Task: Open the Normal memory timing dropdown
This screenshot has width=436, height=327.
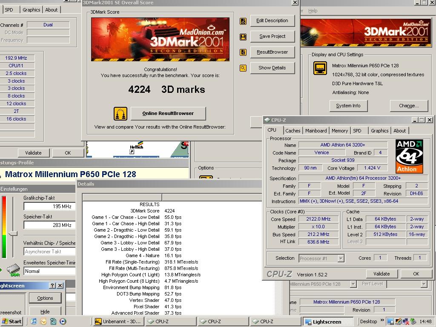Action: tap(49, 271)
